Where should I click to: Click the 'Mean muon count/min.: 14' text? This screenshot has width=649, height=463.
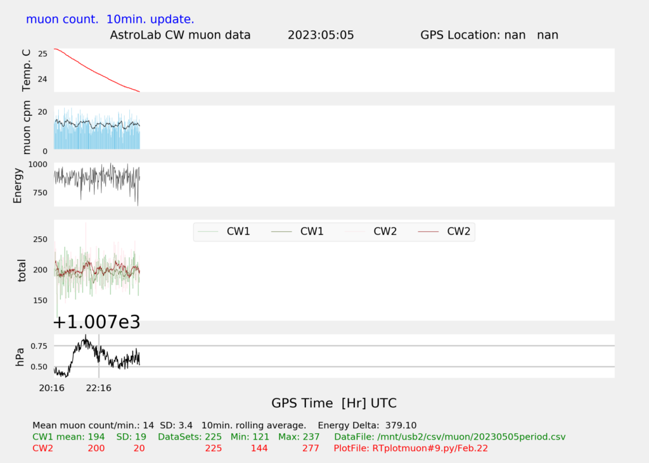coord(93,426)
